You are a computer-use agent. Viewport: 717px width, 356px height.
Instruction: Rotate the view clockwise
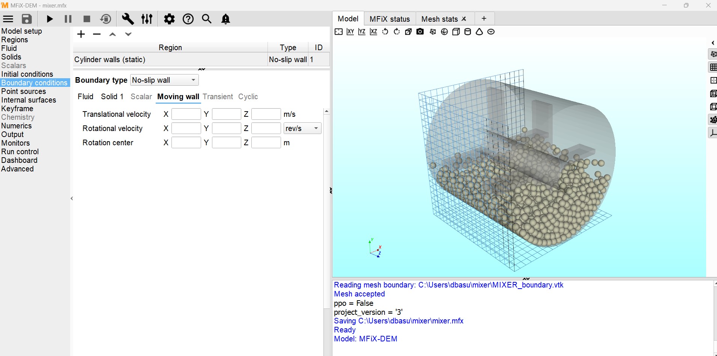(397, 32)
